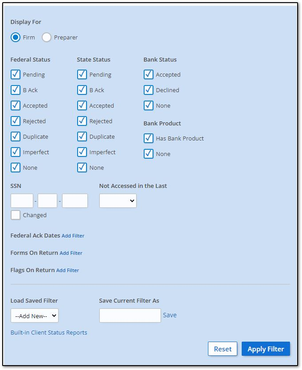Click inside the first SSN input field

point(22,200)
